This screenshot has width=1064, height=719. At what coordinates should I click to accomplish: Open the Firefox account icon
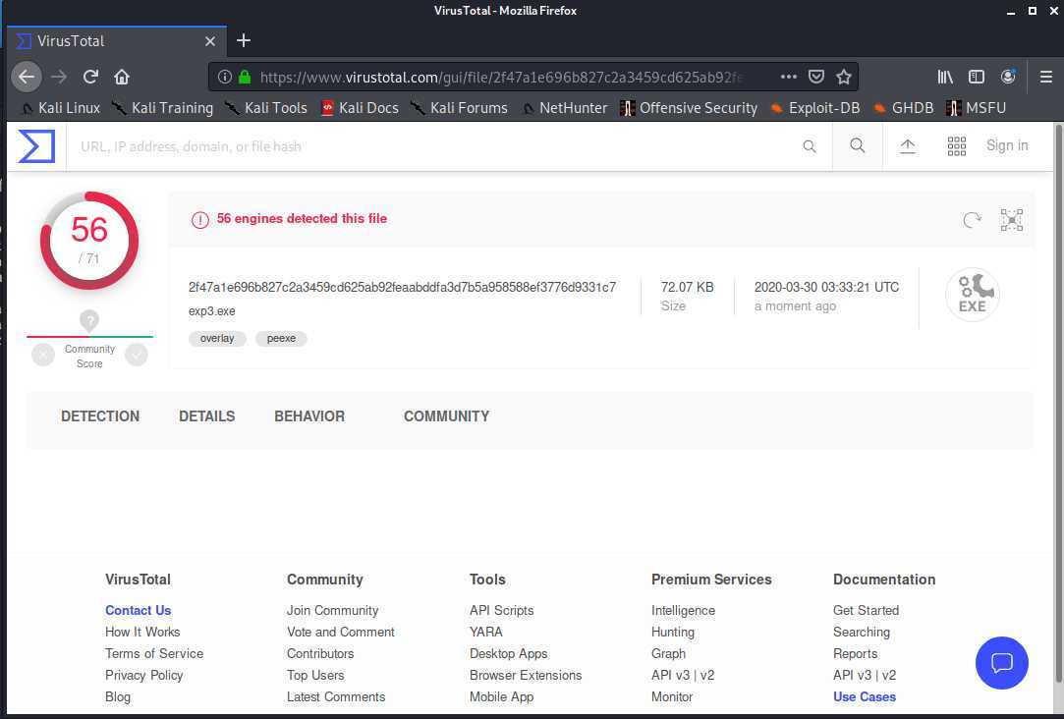click(x=1008, y=76)
